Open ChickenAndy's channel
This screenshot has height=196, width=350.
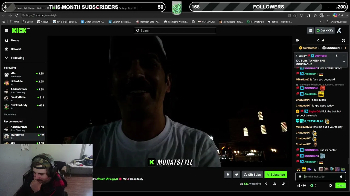24,106
